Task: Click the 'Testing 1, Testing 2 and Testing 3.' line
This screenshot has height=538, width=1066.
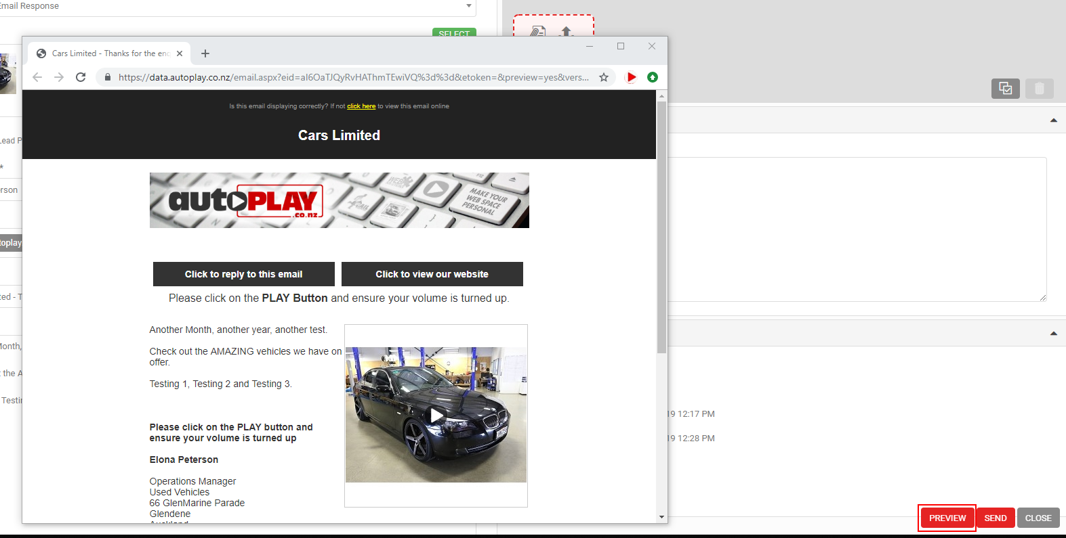Action: click(x=221, y=384)
